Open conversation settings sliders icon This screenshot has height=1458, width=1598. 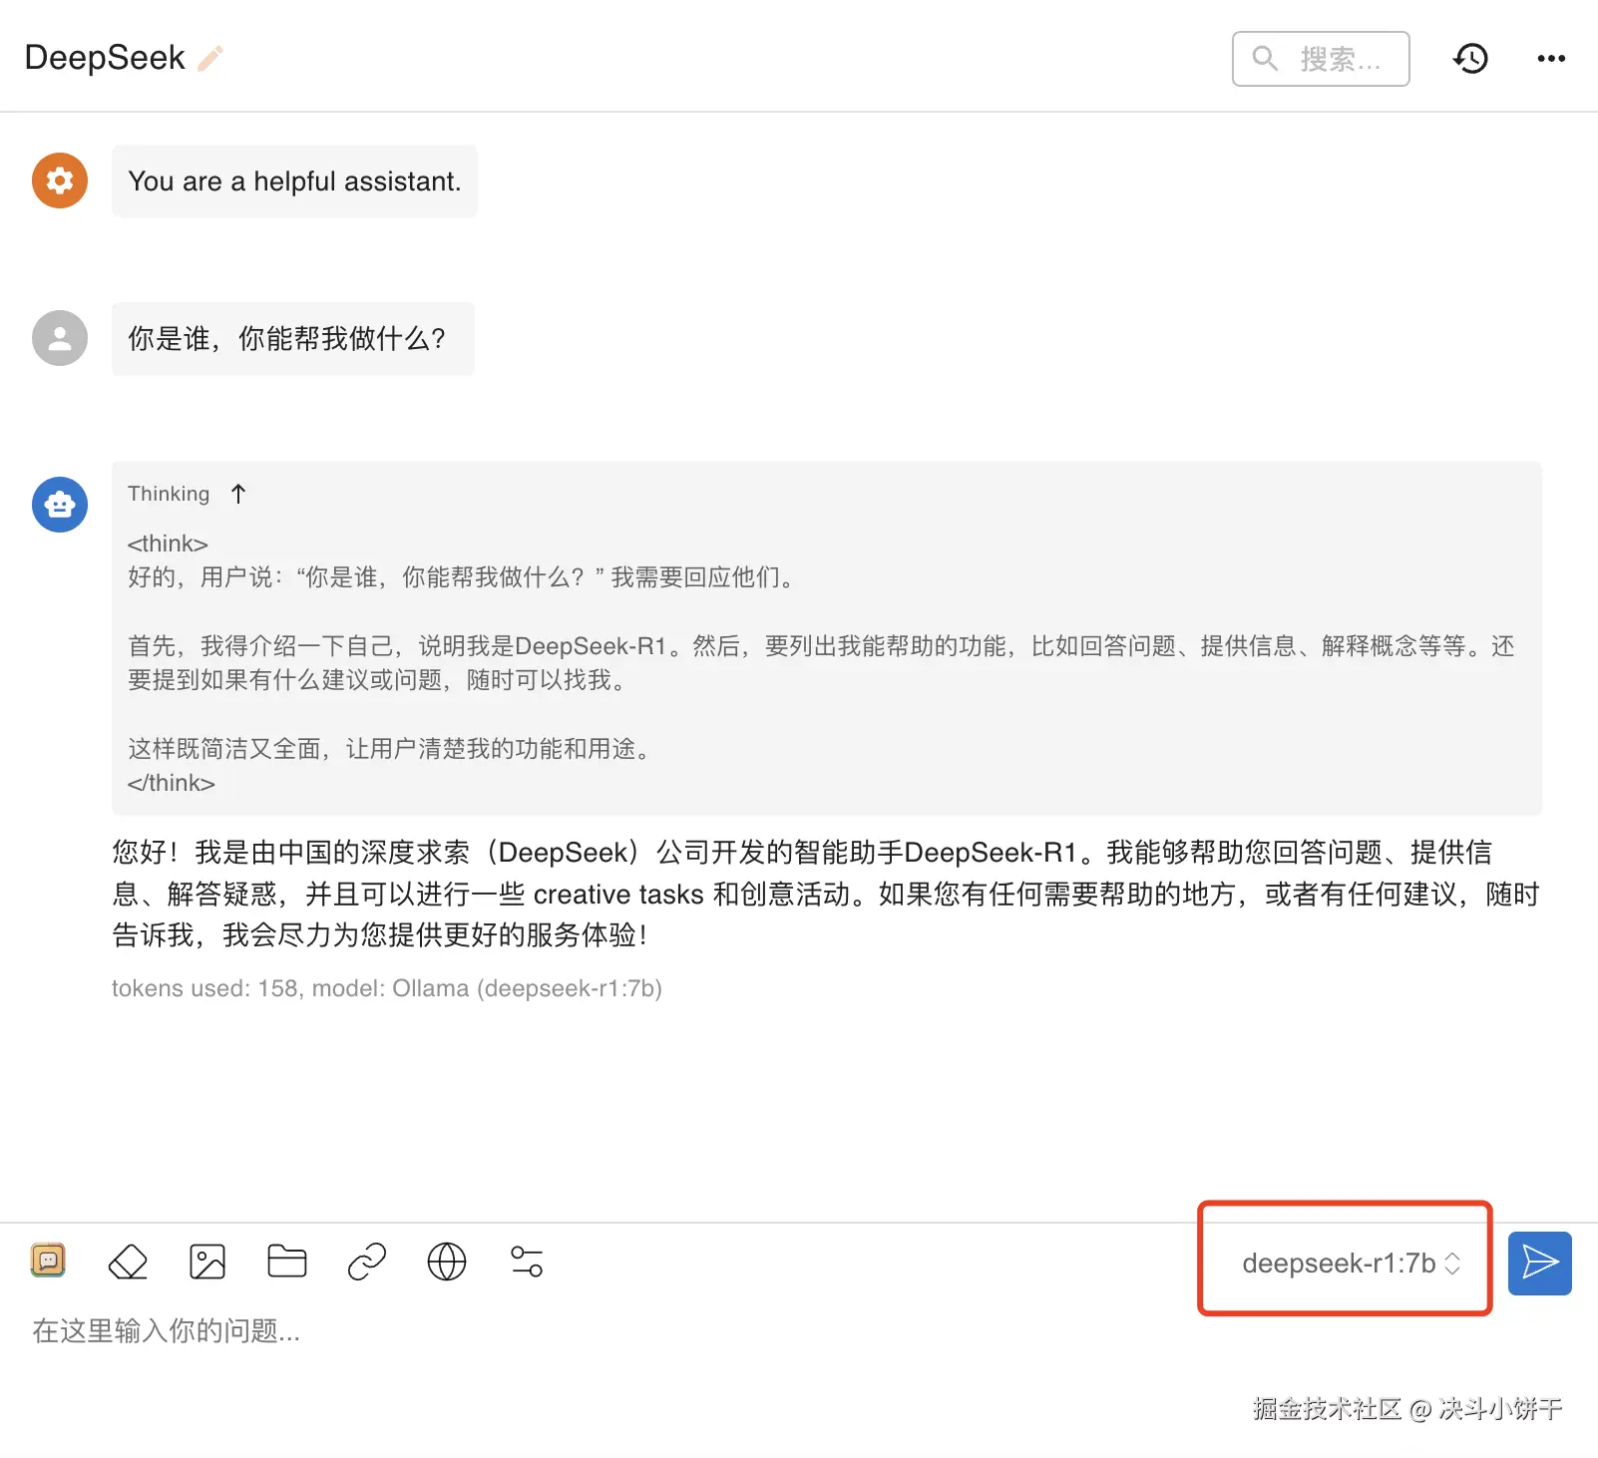coord(527,1262)
